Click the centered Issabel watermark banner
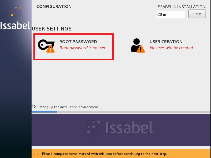Viewport: 211px width, 158px height. point(120,128)
